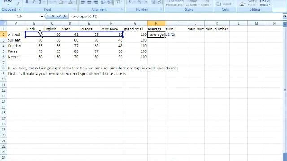
Task: Expand the Name Box dropdown arrow
Action: coord(42,17)
